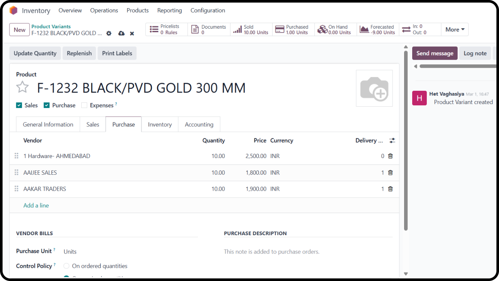Open the Reporting menu
499x281 pixels.
point(169,10)
